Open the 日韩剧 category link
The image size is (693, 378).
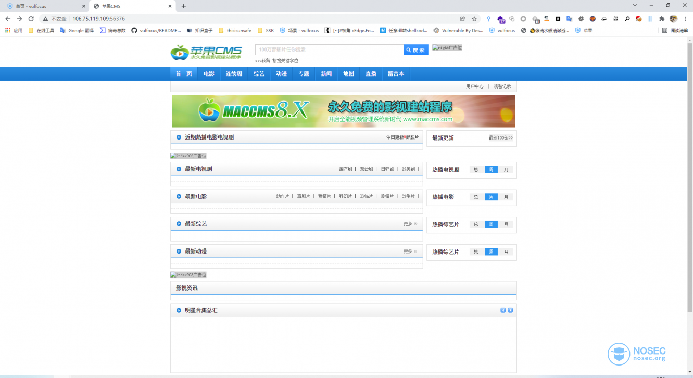pos(387,169)
